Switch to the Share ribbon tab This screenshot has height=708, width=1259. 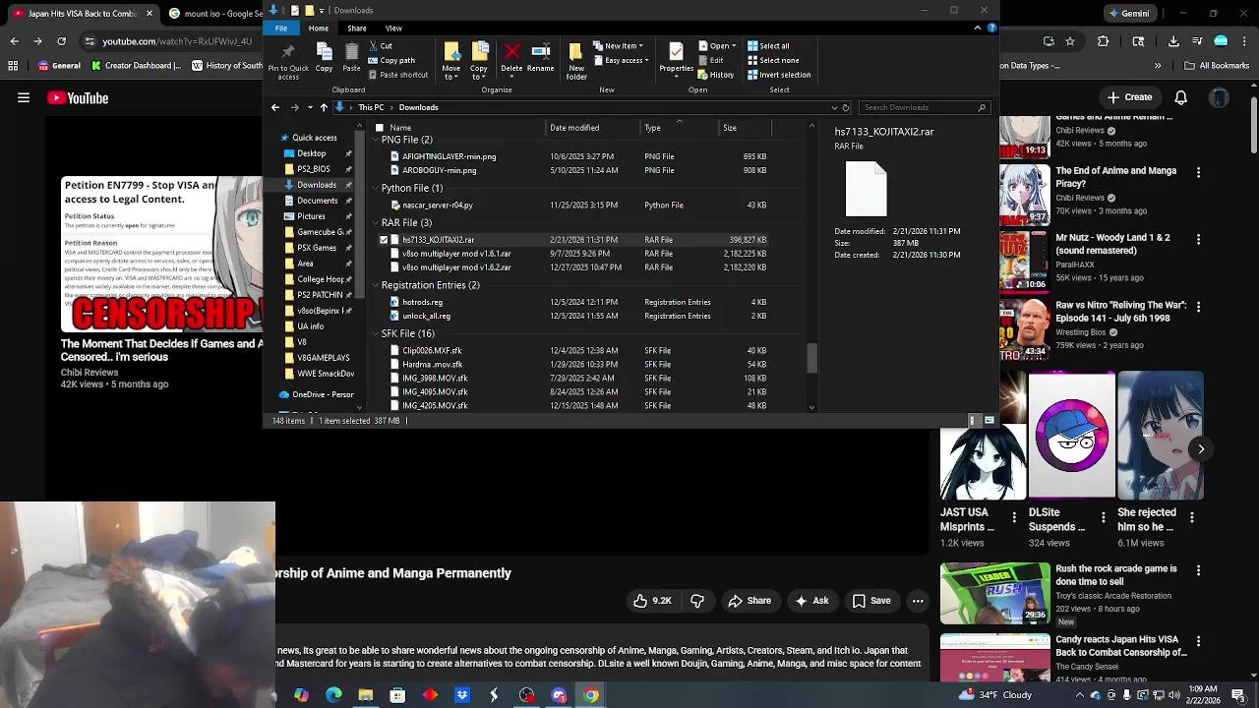pos(356,28)
